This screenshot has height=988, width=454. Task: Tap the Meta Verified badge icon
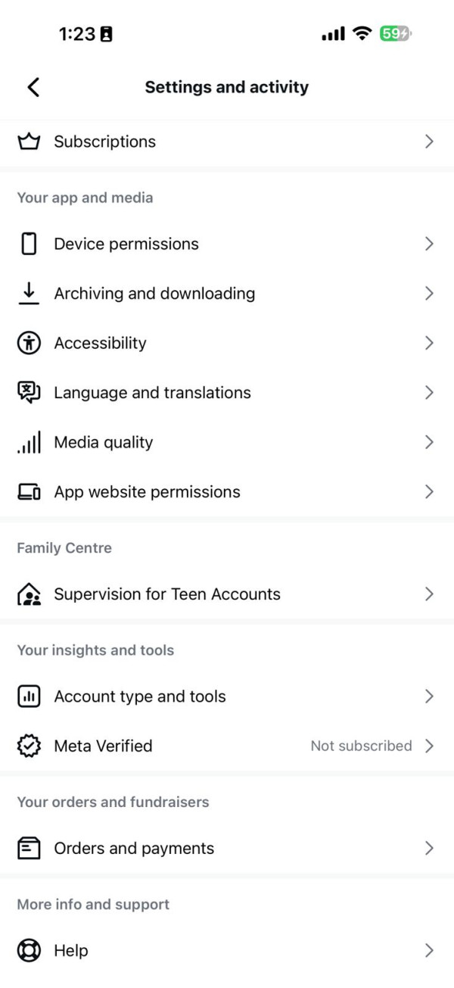click(x=29, y=746)
